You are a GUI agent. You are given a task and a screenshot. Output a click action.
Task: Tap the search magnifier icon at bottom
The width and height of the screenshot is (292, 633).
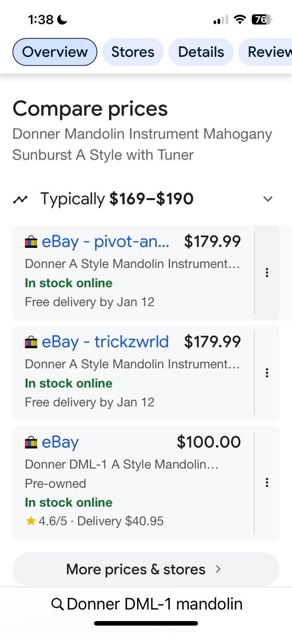[58, 604]
